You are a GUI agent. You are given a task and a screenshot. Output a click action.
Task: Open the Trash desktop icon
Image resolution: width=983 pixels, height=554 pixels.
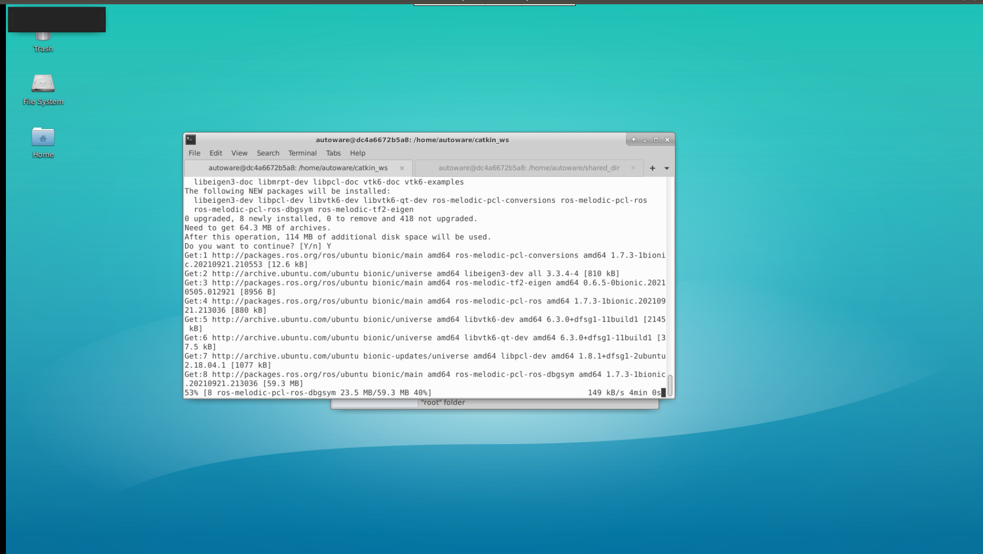coord(43,41)
